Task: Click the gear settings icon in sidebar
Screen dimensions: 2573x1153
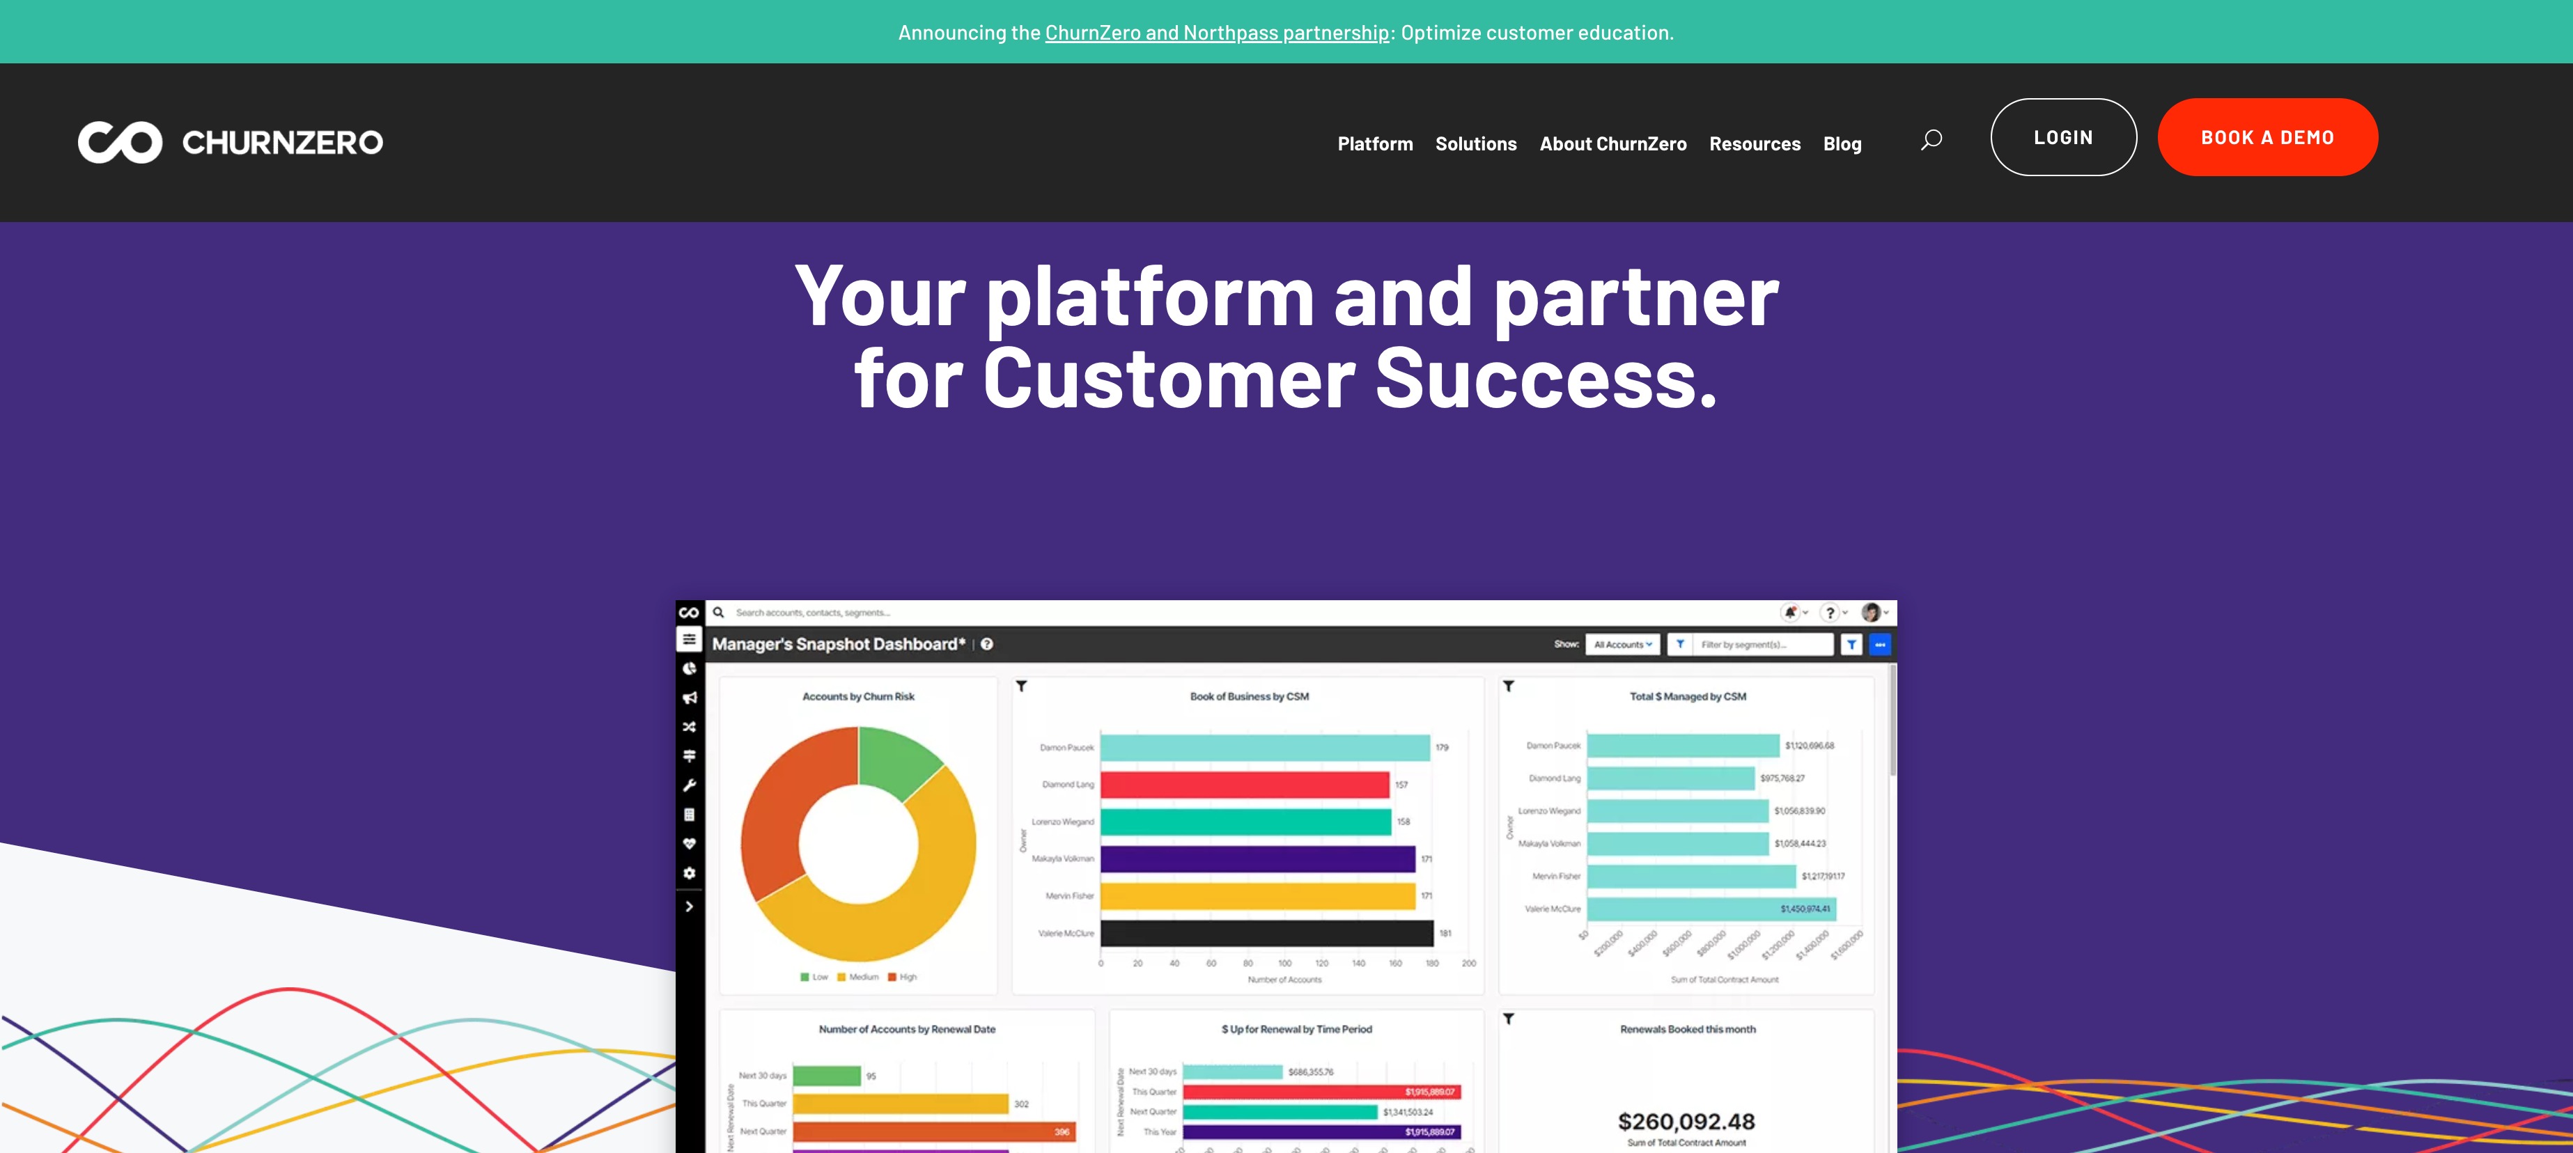Action: 689,872
